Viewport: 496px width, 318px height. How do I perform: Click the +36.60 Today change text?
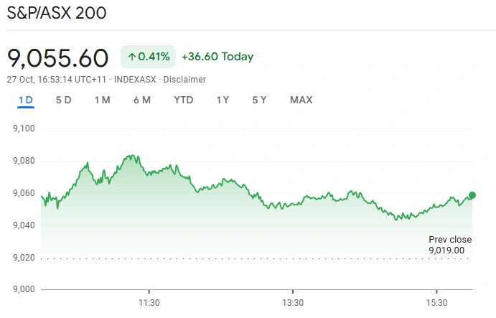[x=217, y=57]
